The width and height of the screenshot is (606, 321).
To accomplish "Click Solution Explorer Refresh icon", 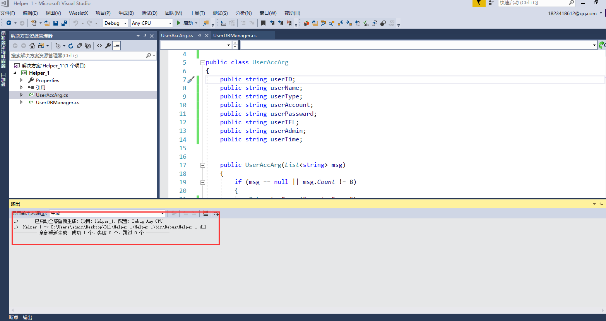I will click(71, 46).
